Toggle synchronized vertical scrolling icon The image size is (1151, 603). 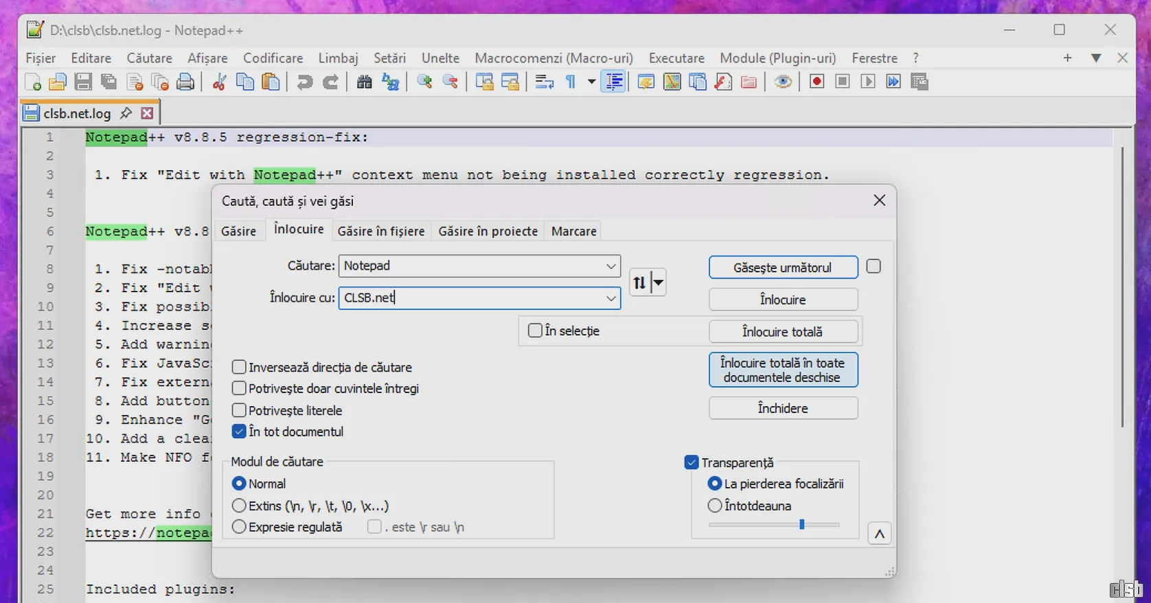pyautogui.click(x=485, y=82)
